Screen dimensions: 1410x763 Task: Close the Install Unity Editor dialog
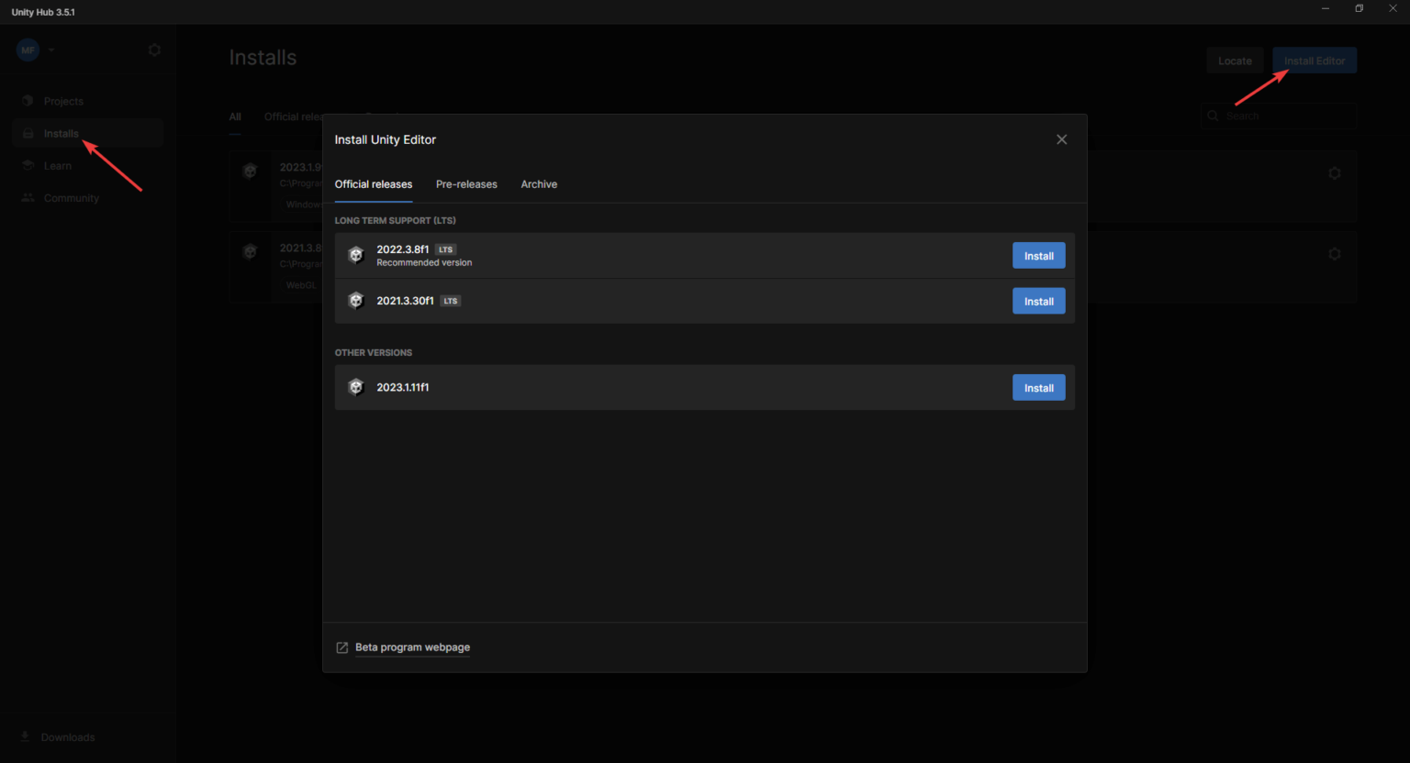(x=1061, y=139)
